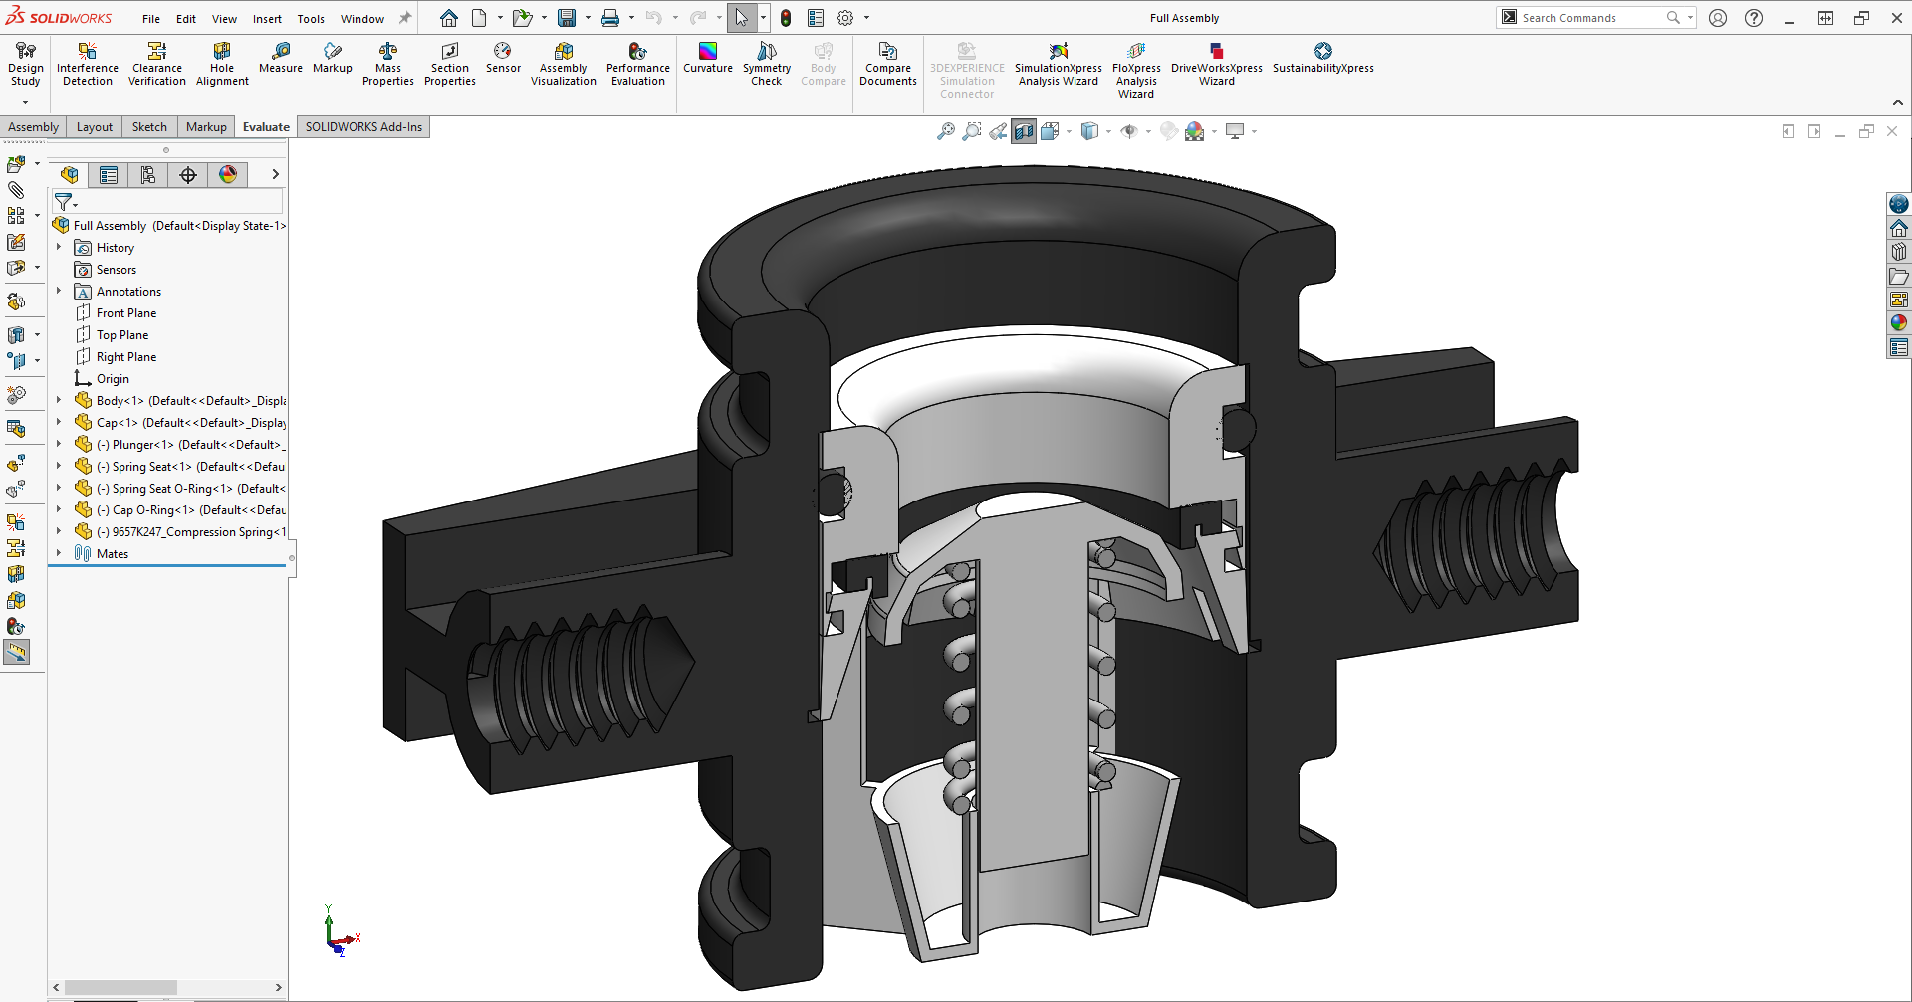Viewport: 1912px width, 1002px height.
Task: Click the Previous View icon
Action: (998, 131)
